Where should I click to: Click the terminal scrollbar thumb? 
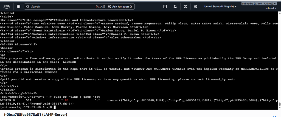tap(279, 104)
